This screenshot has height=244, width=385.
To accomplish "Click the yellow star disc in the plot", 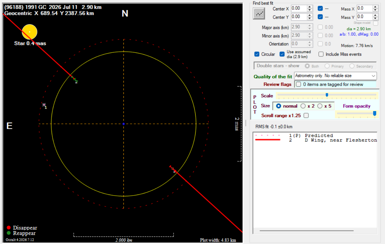I will [x=30, y=32].
